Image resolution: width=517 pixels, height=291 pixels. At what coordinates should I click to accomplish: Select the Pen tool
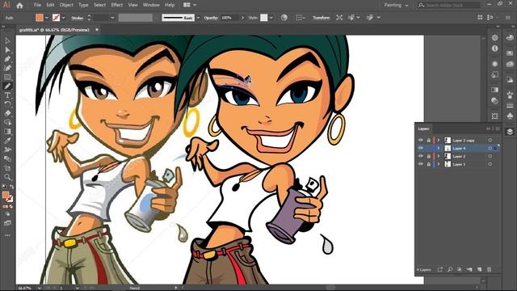tap(7, 59)
